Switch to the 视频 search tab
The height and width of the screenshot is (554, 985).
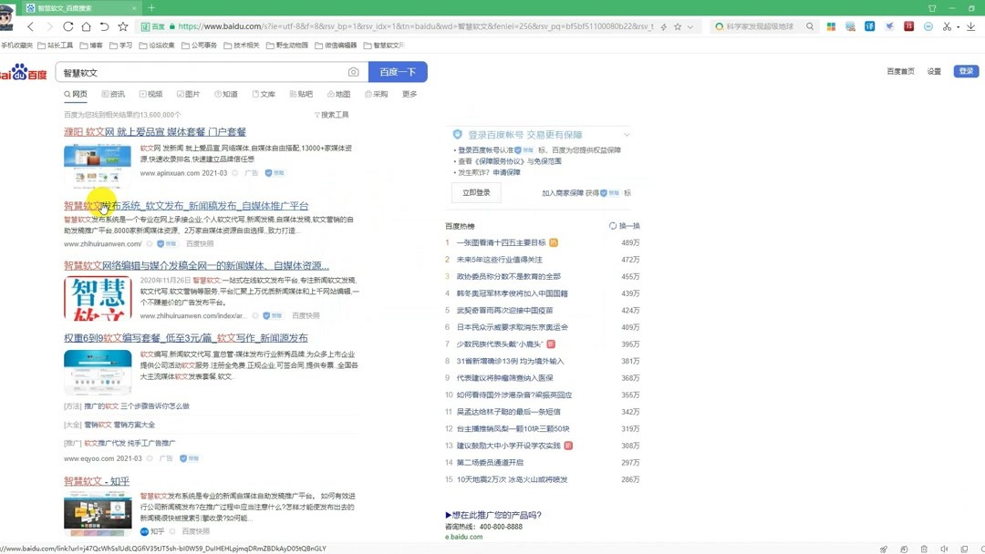150,93
